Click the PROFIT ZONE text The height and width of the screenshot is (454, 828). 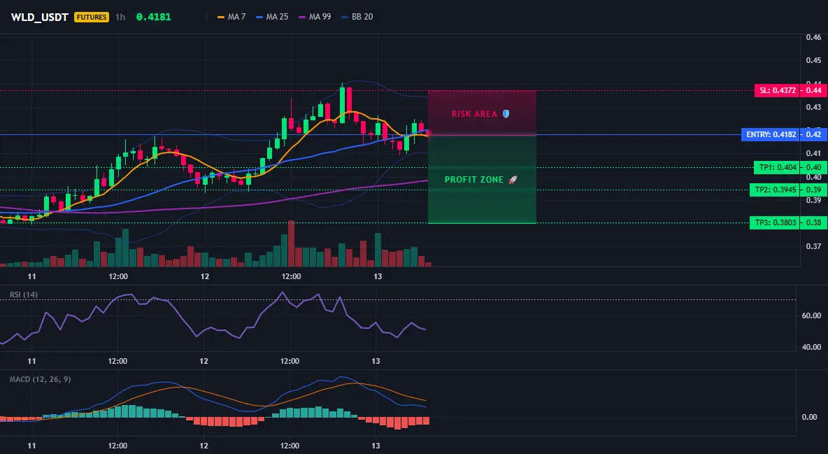point(473,180)
